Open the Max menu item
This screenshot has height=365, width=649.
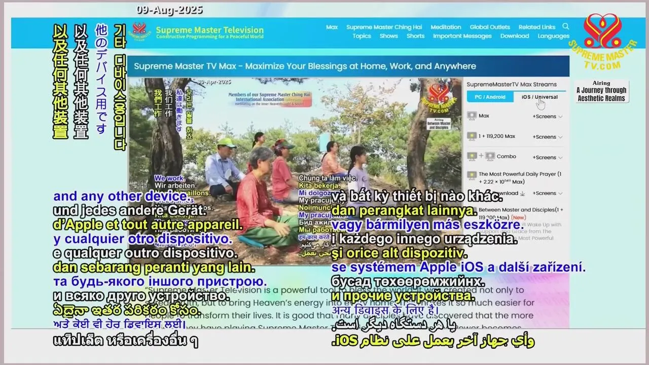tap(332, 27)
